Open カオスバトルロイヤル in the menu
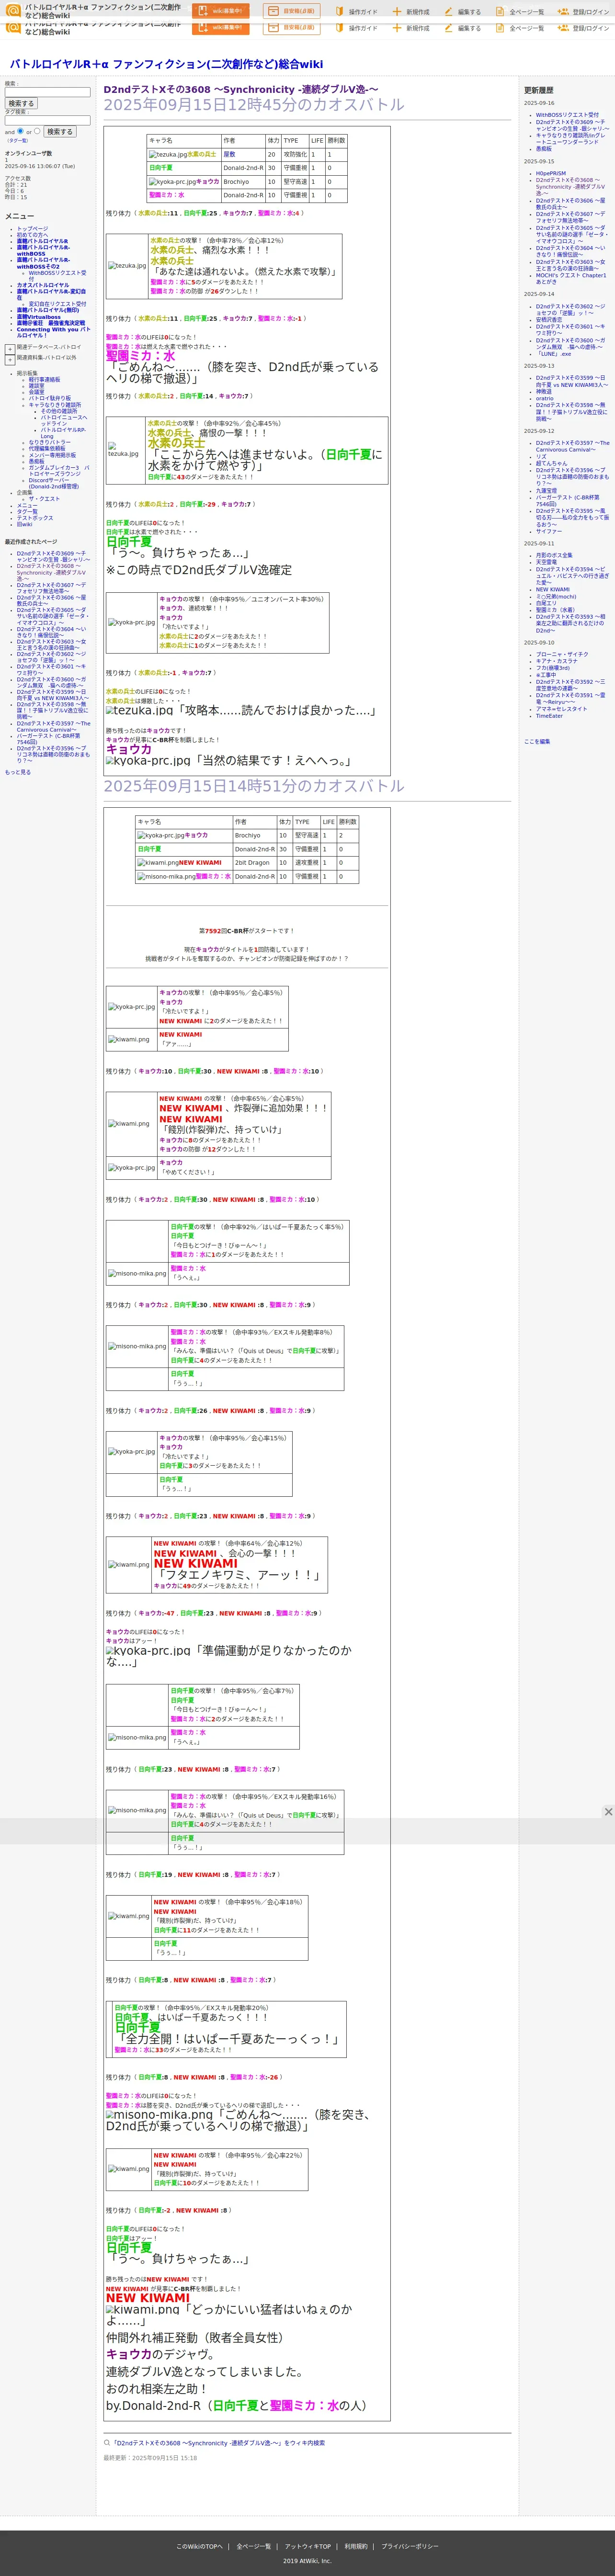Viewport: 615px width, 2576px height. point(43,285)
